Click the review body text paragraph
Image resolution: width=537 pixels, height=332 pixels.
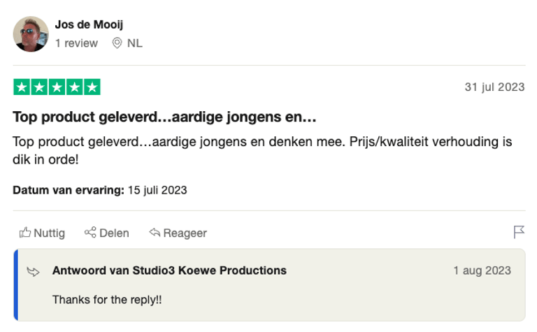[262, 150]
